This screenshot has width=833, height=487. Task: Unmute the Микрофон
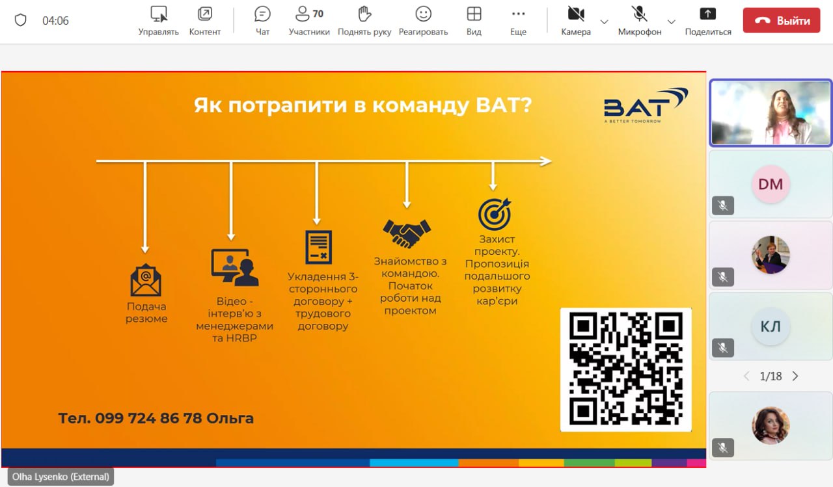pos(639,21)
